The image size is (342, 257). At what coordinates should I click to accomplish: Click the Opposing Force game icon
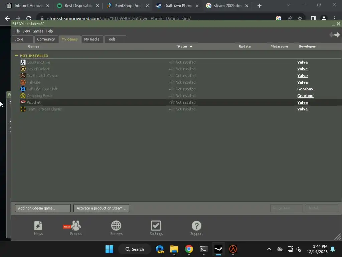click(x=23, y=96)
